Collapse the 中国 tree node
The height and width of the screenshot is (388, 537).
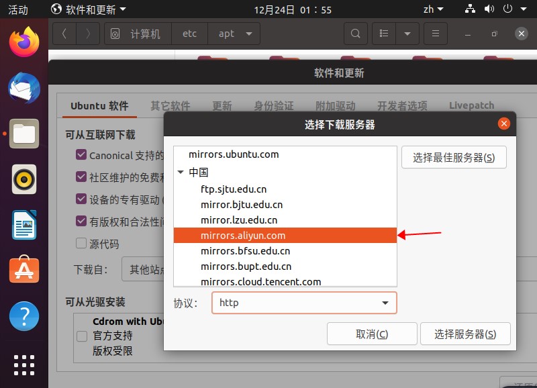181,173
